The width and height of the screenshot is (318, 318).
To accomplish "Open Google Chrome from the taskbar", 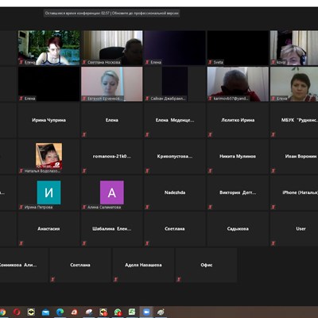I will pos(2,312).
